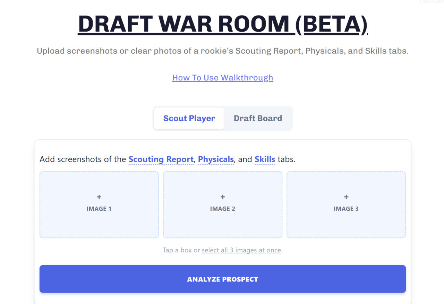Click the Draft War Room title heading
The width and height of the screenshot is (444, 304).
(184, 24)
